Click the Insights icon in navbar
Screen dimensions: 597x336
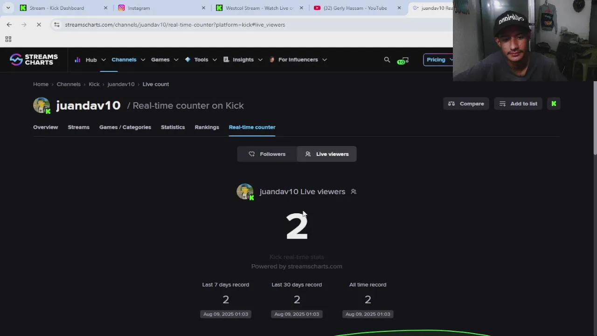coord(226,60)
